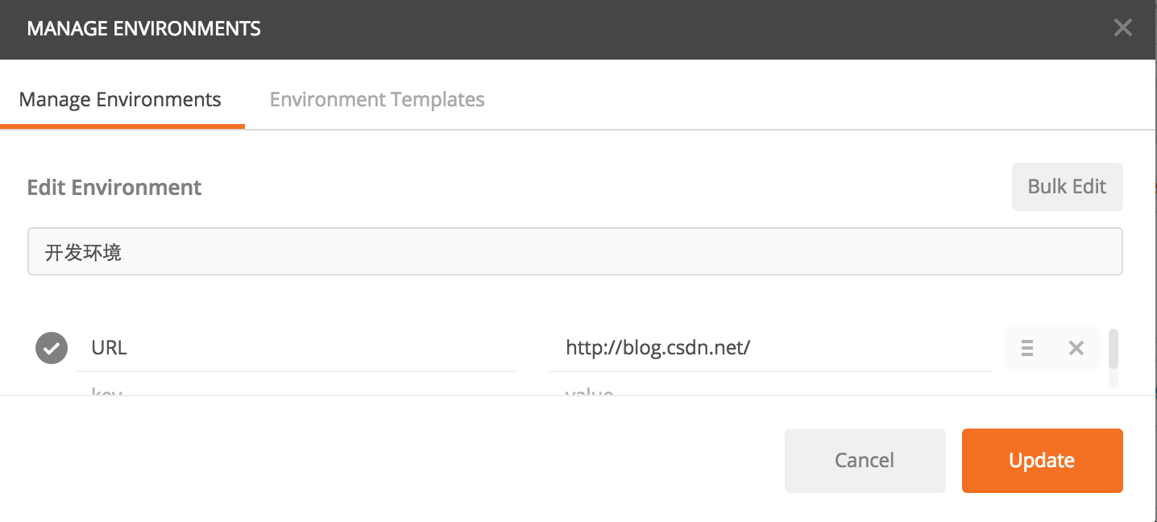The width and height of the screenshot is (1157, 522).
Task: Click the URL key field
Action: pos(297,348)
